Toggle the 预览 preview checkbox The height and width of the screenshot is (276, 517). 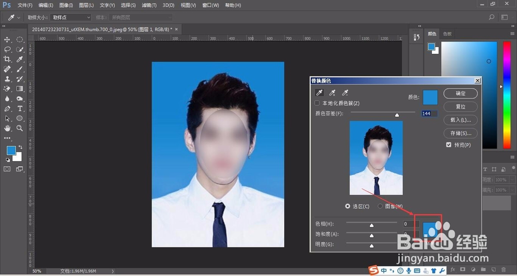tap(449, 145)
